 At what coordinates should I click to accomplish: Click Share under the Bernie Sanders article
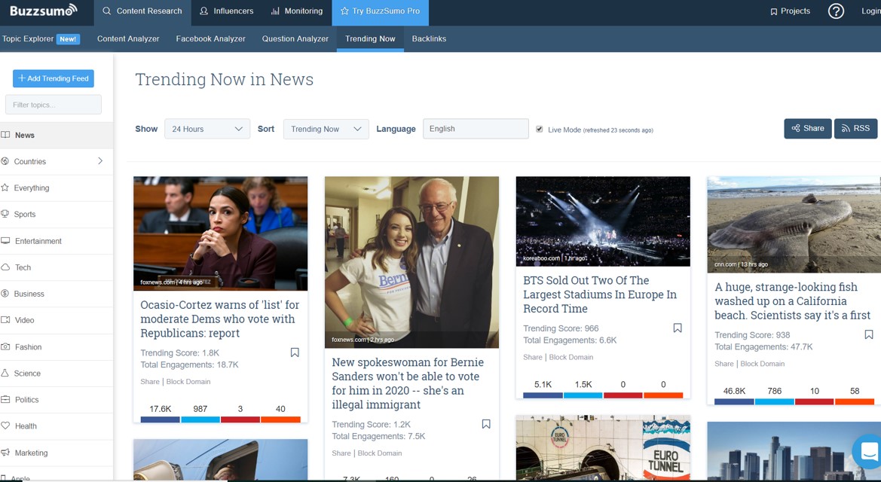click(341, 453)
